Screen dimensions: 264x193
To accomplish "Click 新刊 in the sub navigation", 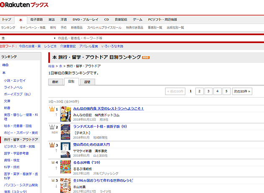I will pos(53,28).
